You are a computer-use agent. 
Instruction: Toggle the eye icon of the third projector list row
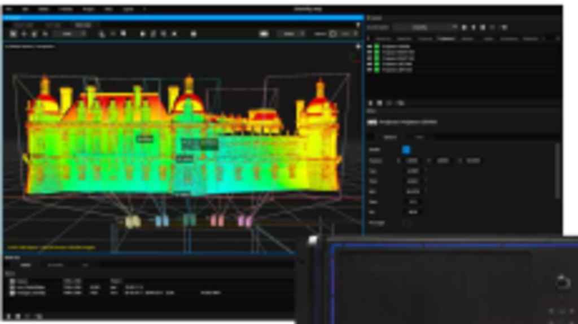tap(369, 58)
